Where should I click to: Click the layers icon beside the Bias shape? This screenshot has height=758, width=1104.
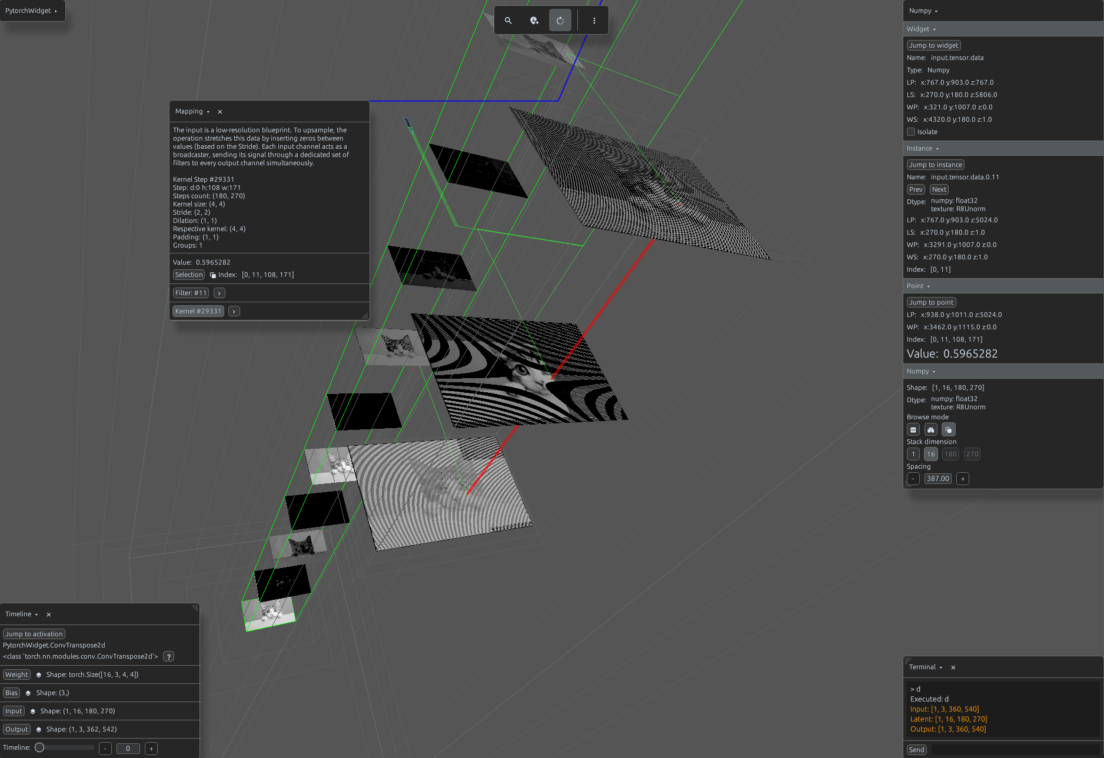pyautogui.click(x=28, y=693)
